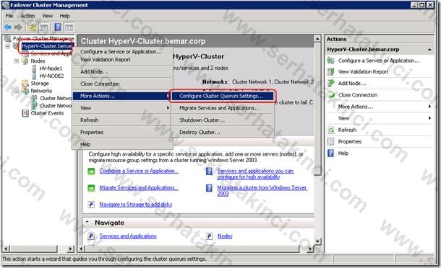The width and height of the screenshot is (441, 268).
Task: Collapse the HyperV-Cluster tree node
Action: pyautogui.click(x=8, y=46)
